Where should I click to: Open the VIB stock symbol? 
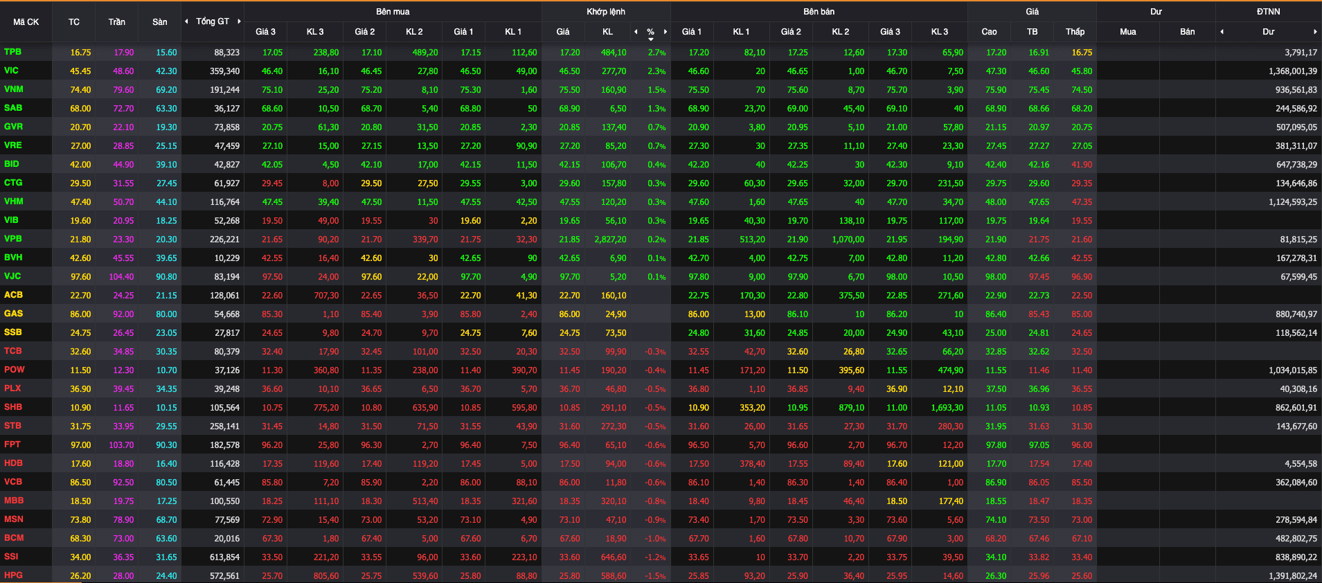click(11, 220)
